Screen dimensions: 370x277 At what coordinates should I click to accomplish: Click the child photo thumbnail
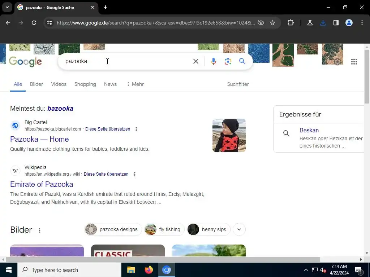tap(229, 135)
